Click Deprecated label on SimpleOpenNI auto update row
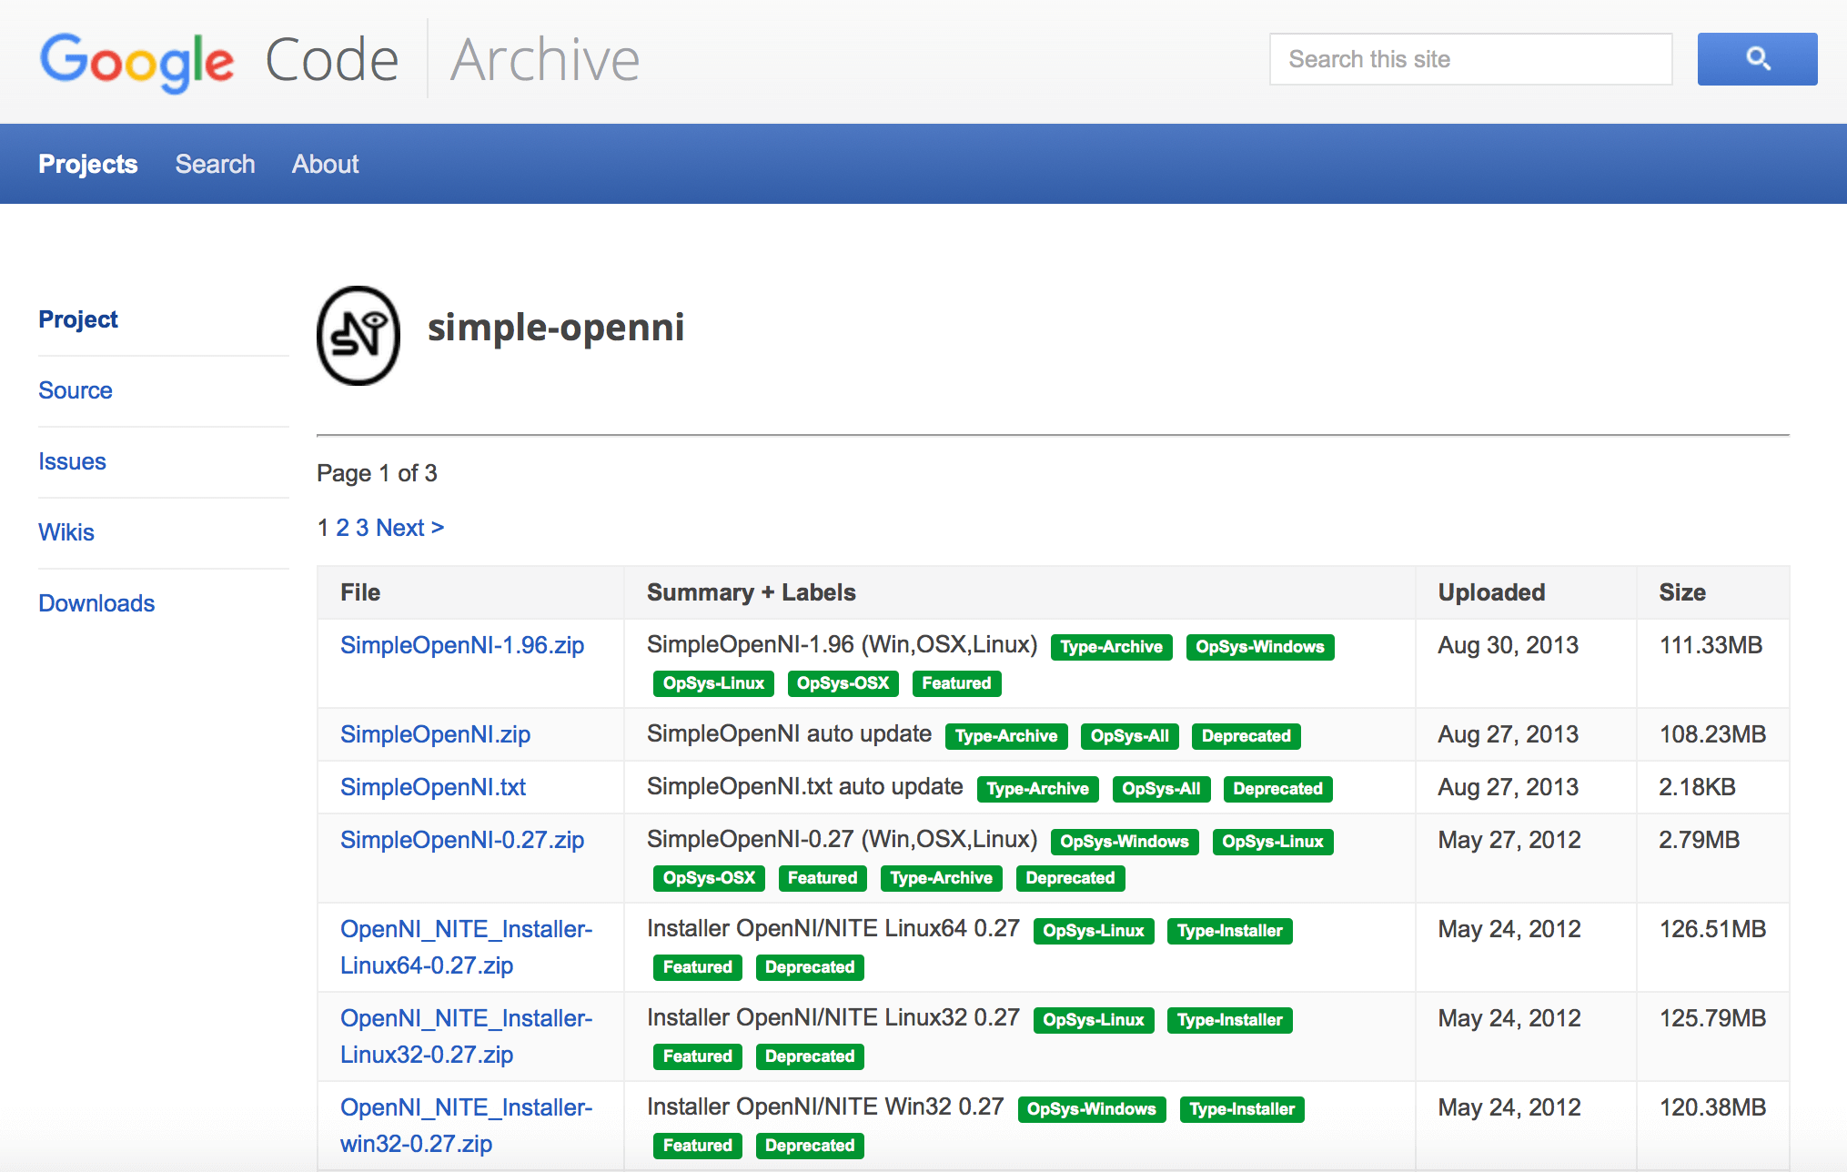This screenshot has width=1847, height=1172. [x=1246, y=736]
